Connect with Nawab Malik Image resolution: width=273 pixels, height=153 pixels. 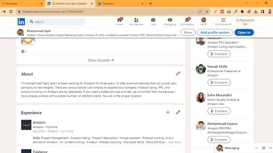click(x=219, y=82)
